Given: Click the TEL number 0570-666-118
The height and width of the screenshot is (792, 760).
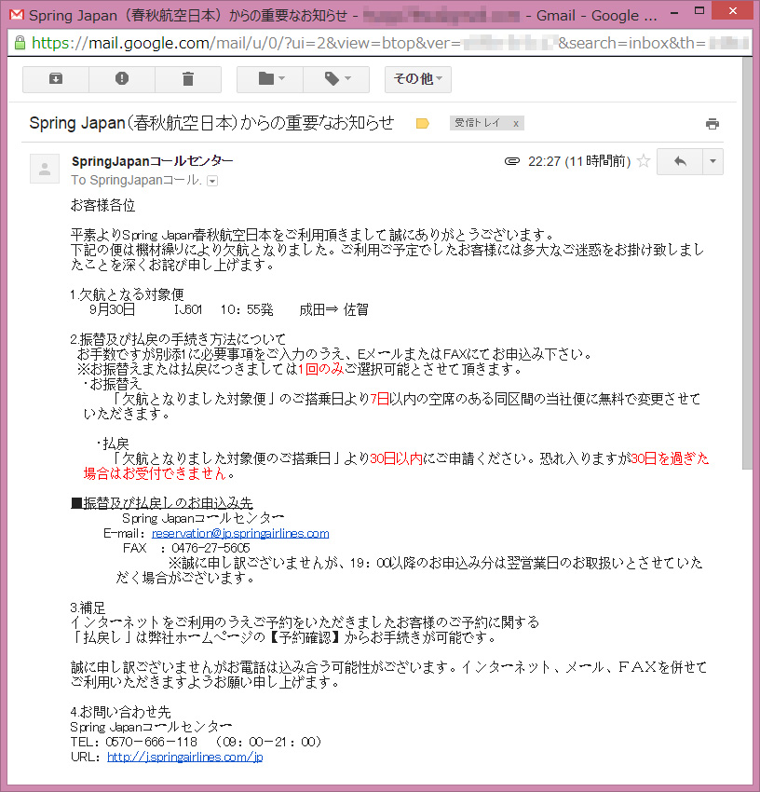Looking at the screenshot, I should [x=152, y=742].
